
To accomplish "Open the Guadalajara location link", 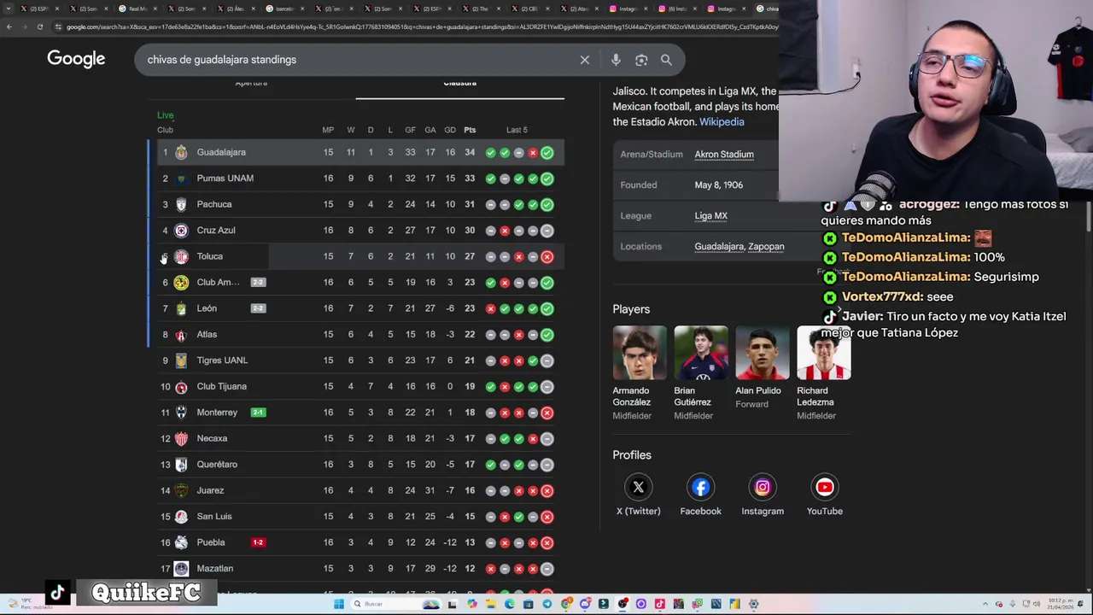I will point(719,247).
